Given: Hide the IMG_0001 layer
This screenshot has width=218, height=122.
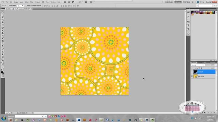Looking at the screenshot, I should [192, 76].
